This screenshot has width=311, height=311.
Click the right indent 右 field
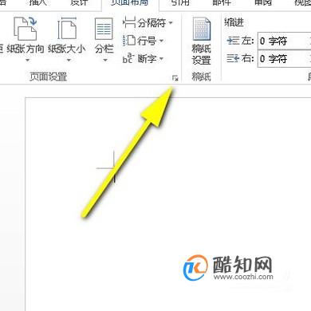pyautogui.click(x=284, y=59)
